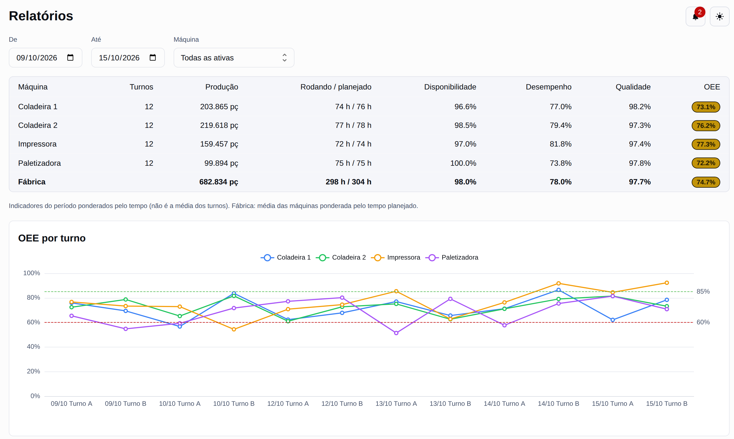
Task: Click the OEE por turno chart title
Action: (x=52, y=238)
